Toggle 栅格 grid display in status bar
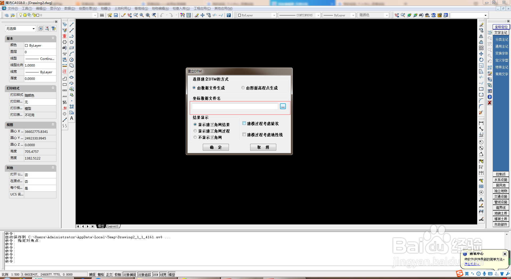This screenshot has width=511, height=279. click(x=101, y=274)
